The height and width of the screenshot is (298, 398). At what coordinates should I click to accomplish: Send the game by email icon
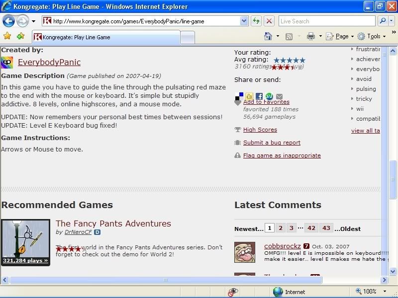click(x=279, y=96)
